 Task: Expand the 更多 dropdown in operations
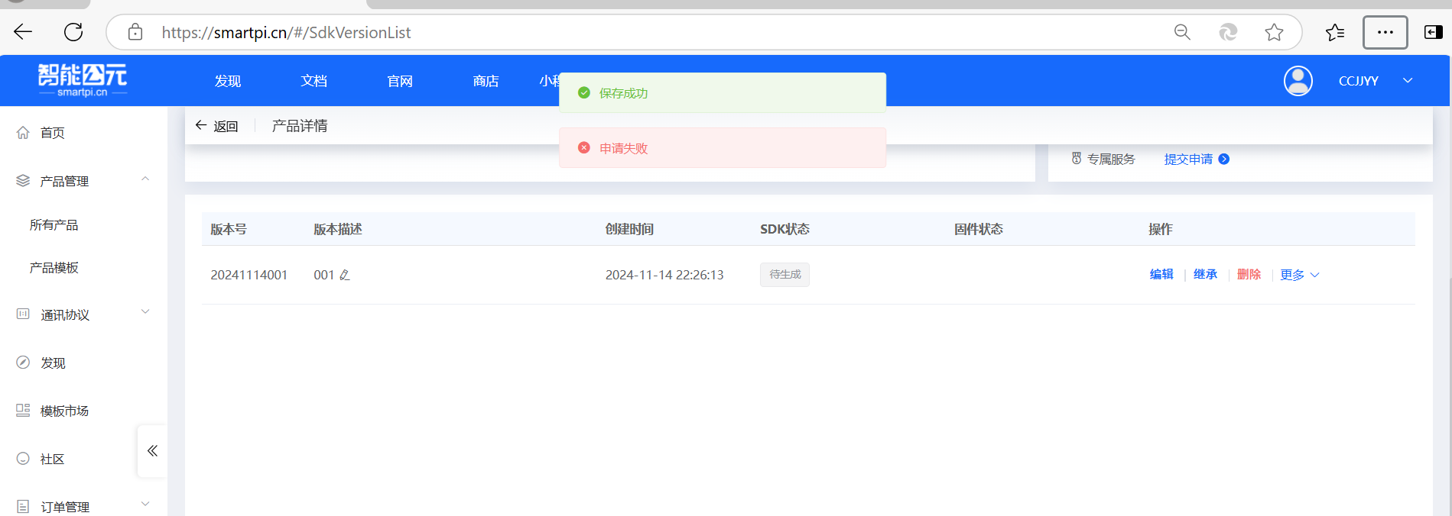point(1299,275)
